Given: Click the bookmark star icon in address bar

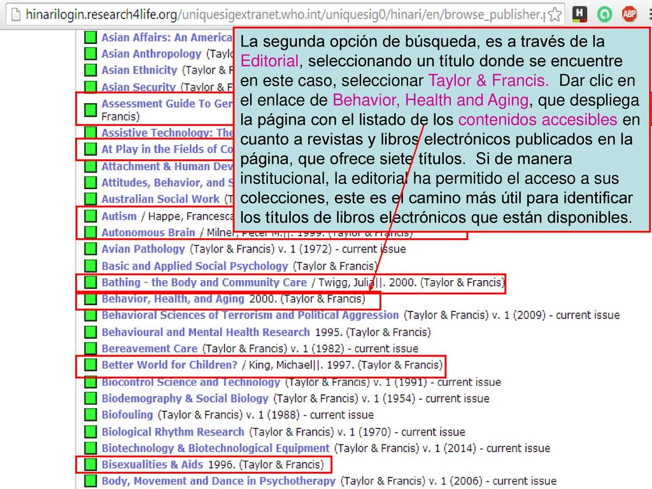Looking at the screenshot, I should [555, 15].
